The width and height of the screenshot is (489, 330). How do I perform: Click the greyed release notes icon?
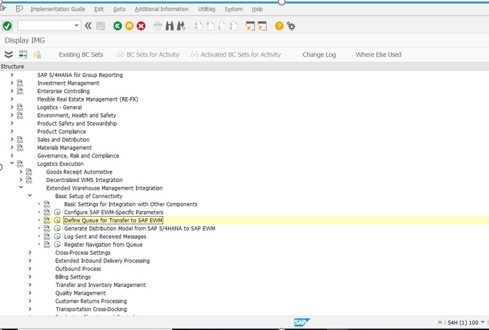coord(37,55)
